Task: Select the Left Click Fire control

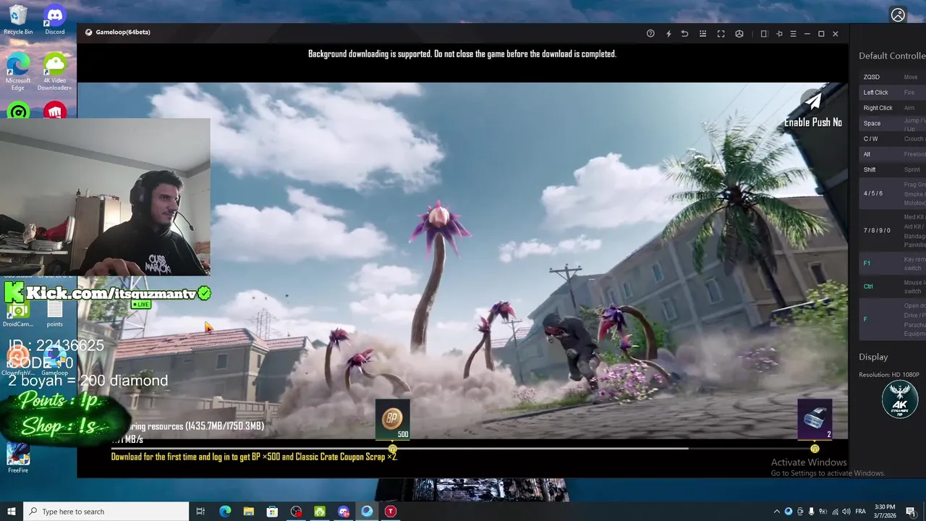Action: point(893,93)
